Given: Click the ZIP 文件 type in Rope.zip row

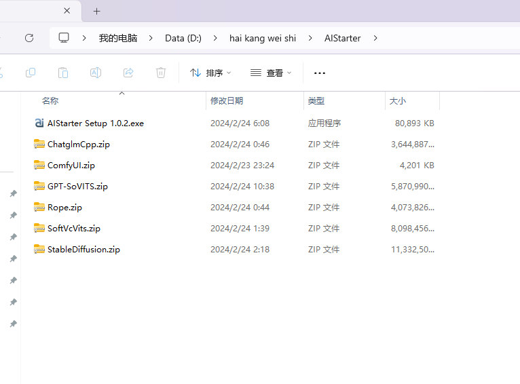Looking at the screenshot, I should point(324,208).
